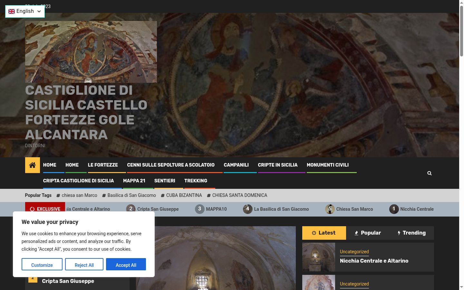Click Customize cookies button
Screen dimensions: 464x290
(x=42, y=265)
